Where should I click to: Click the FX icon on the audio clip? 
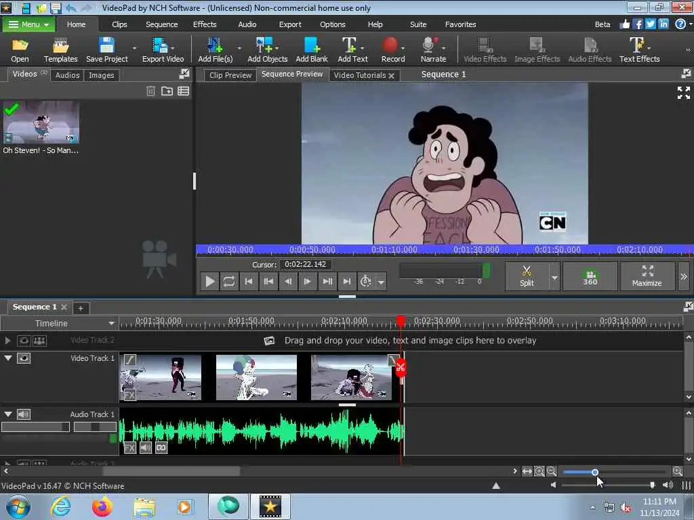[129, 448]
